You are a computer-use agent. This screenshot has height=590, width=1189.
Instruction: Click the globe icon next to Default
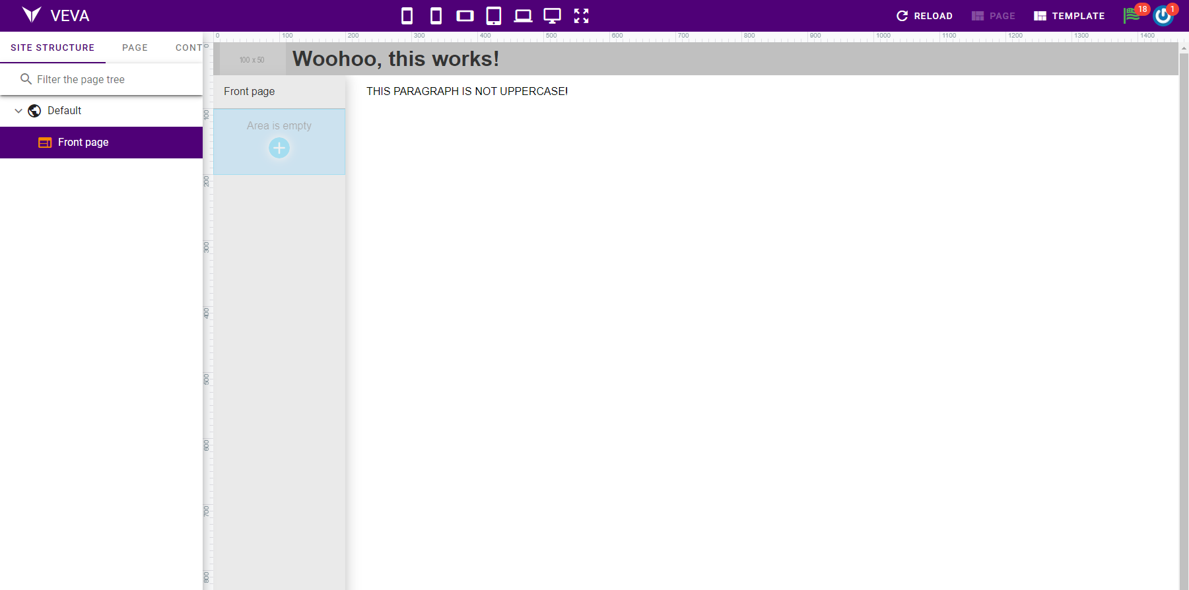click(34, 111)
